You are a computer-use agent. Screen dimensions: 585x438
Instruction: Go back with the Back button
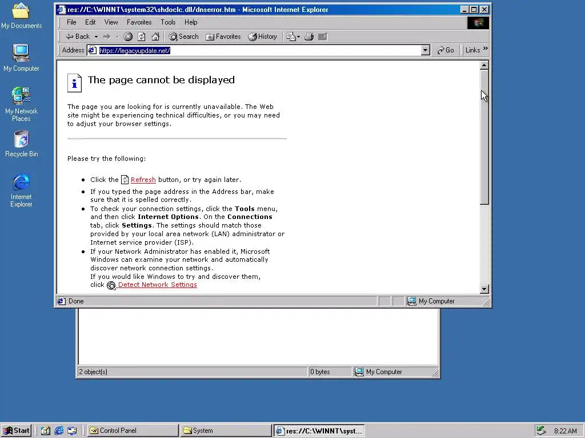point(78,36)
